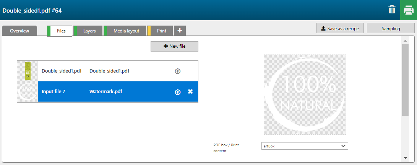Viewport: 417px width, 165px height.
Task: Go to the Media layout tab
Action: [126, 31]
